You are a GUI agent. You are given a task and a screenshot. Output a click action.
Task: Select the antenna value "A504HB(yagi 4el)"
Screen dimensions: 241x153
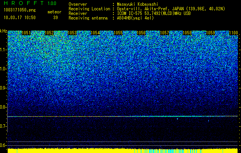[x=135, y=18]
